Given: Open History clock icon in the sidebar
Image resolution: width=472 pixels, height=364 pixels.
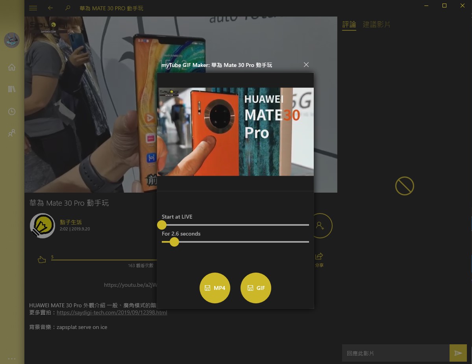Looking at the screenshot, I should 12,111.
